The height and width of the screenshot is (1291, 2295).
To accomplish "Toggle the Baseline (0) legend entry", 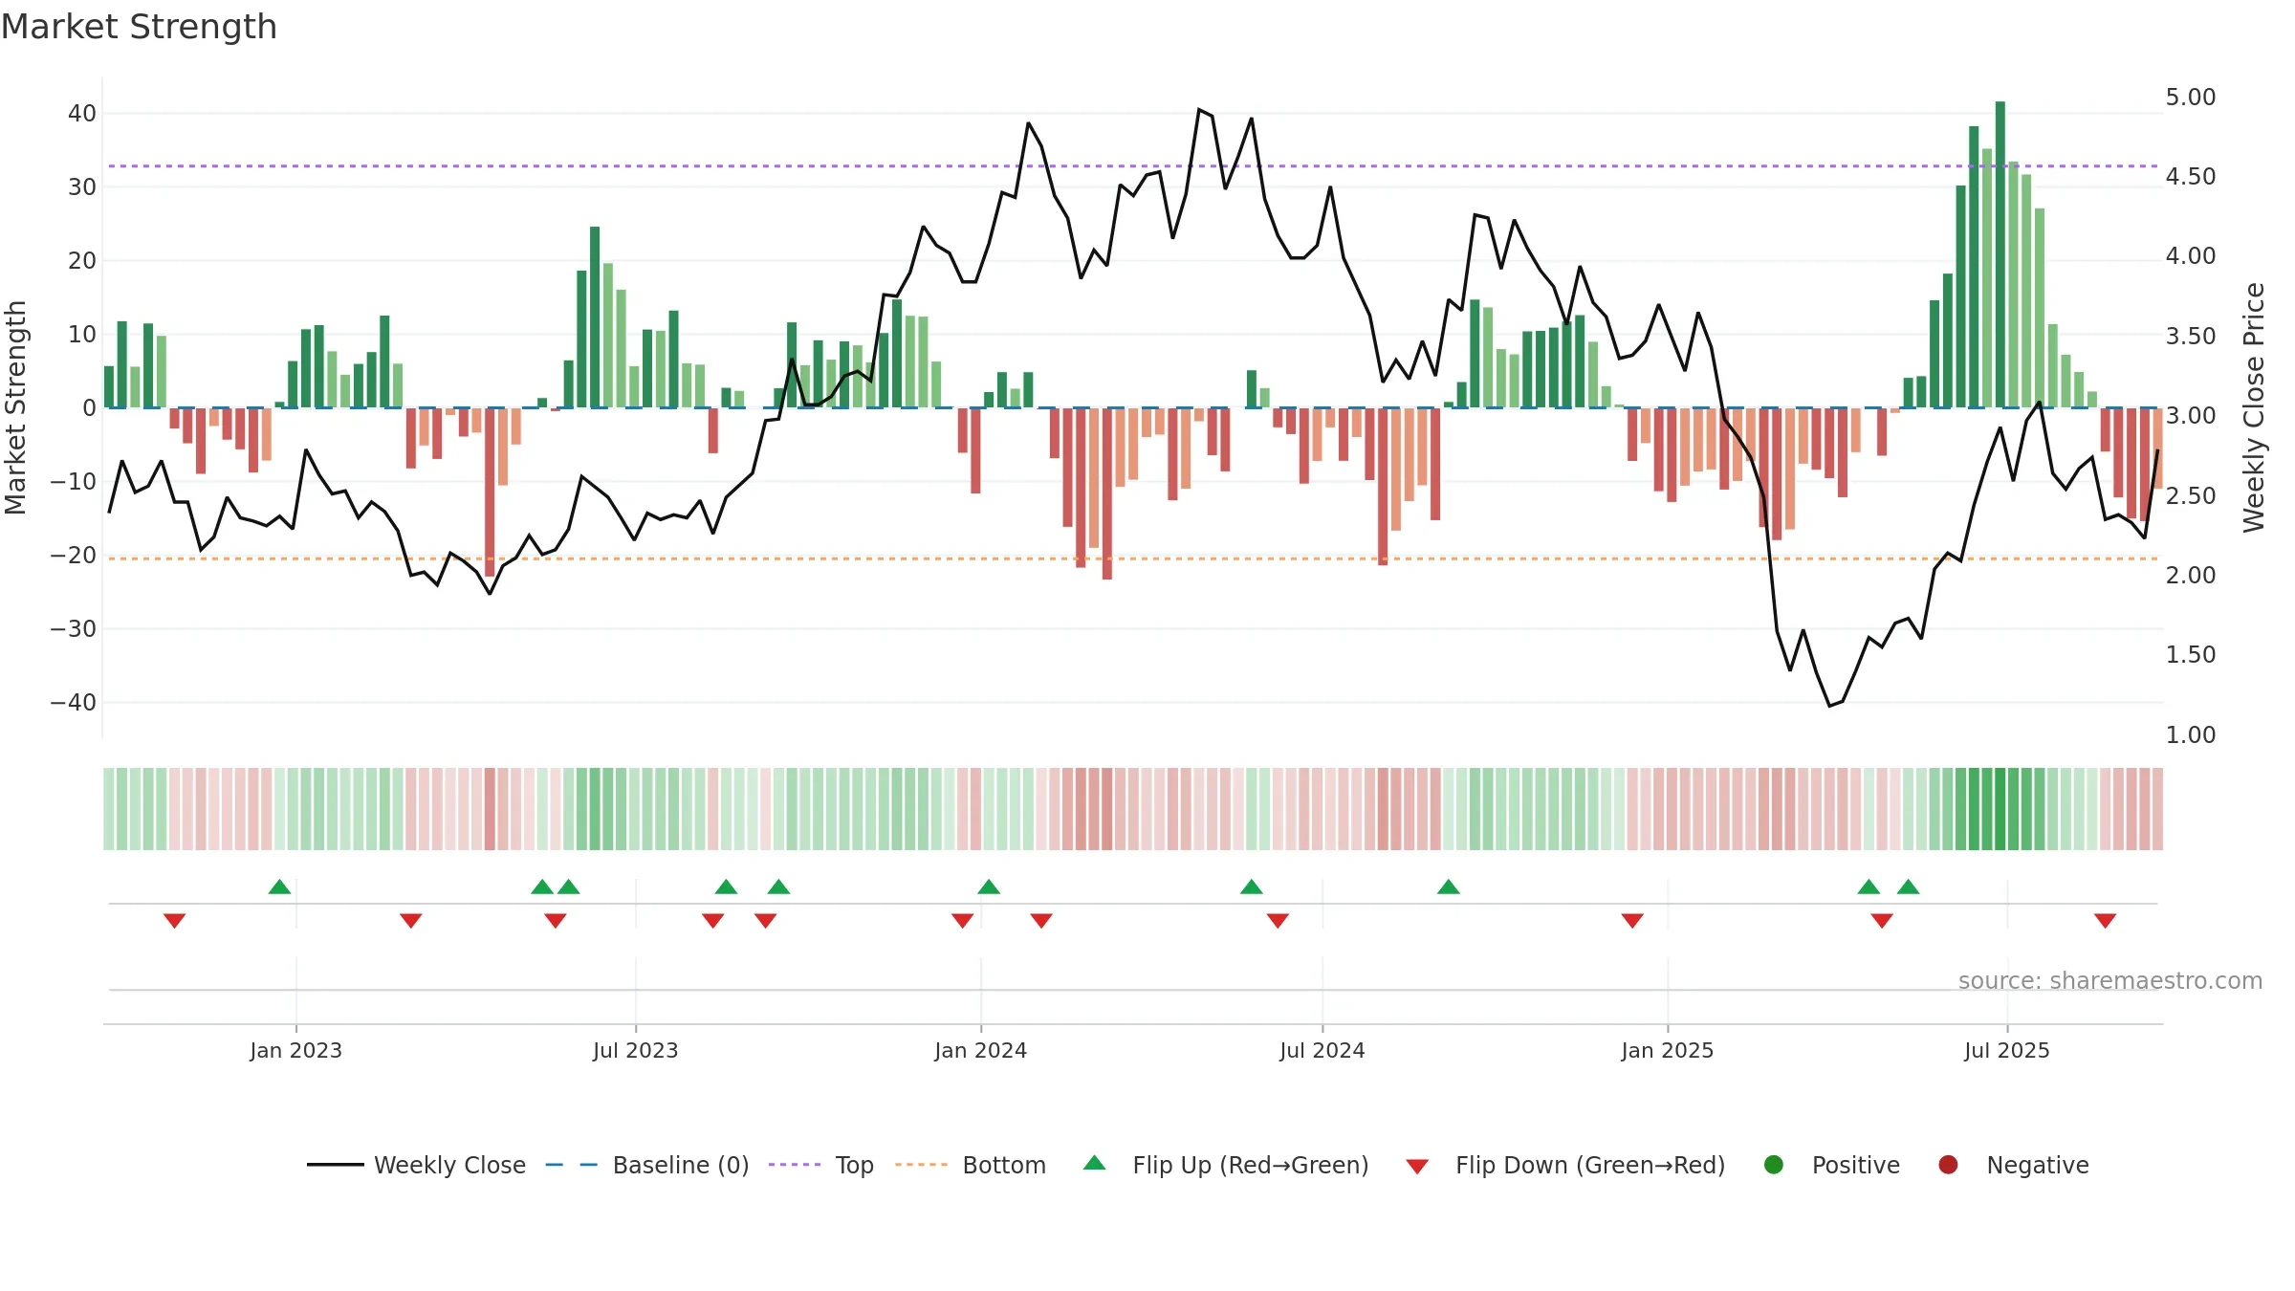I will (x=647, y=1165).
